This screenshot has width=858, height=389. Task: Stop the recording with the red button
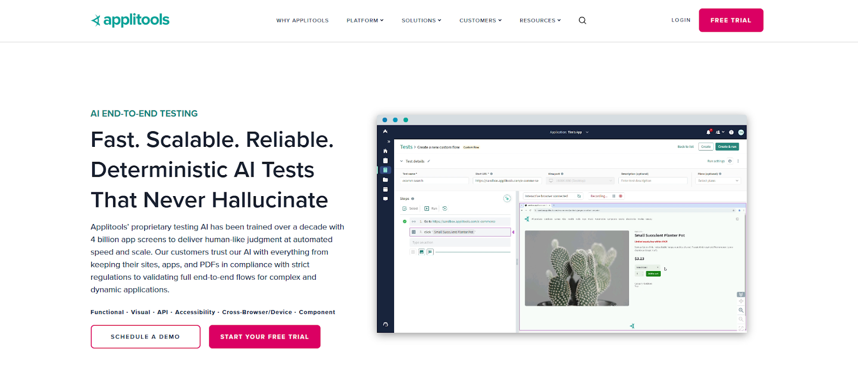click(620, 196)
